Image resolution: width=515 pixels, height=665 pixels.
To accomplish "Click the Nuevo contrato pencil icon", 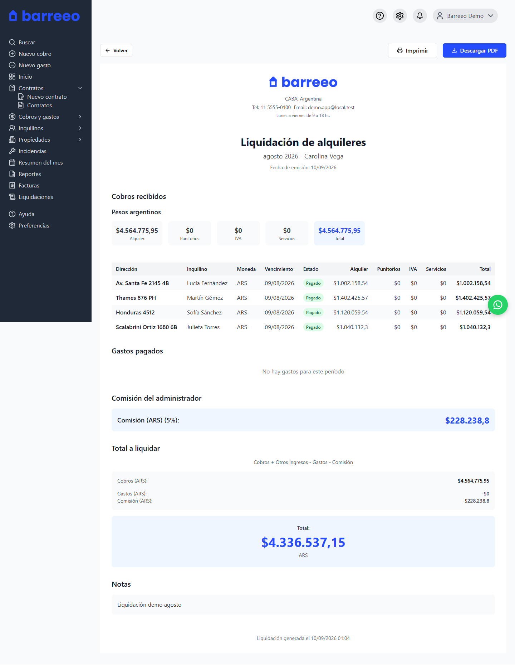I will click(x=21, y=97).
